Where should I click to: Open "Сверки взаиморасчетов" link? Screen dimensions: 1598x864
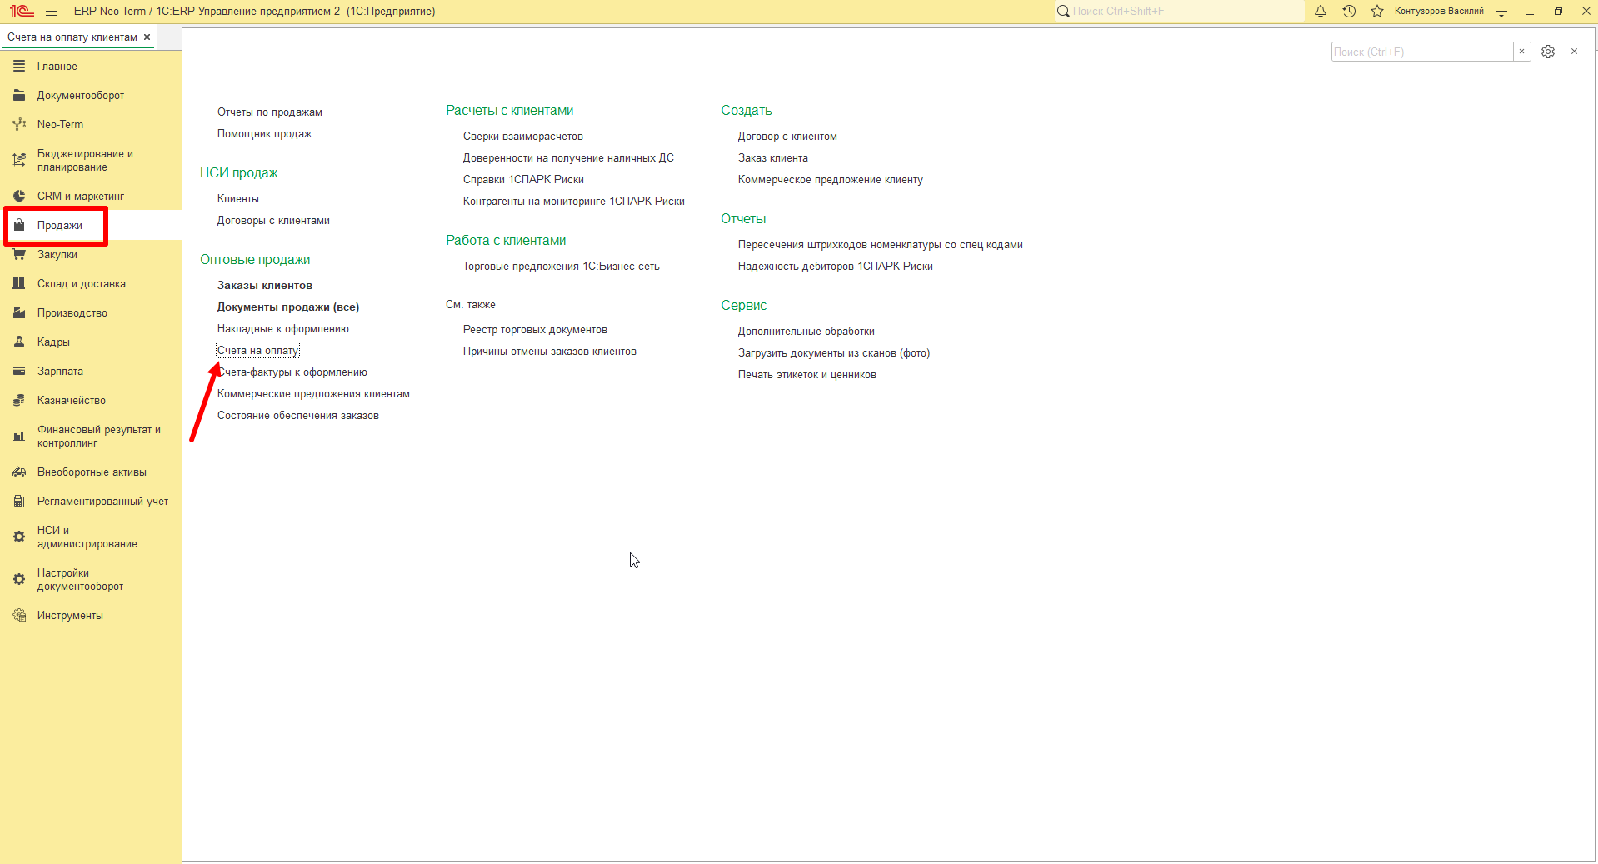coord(523,137)
